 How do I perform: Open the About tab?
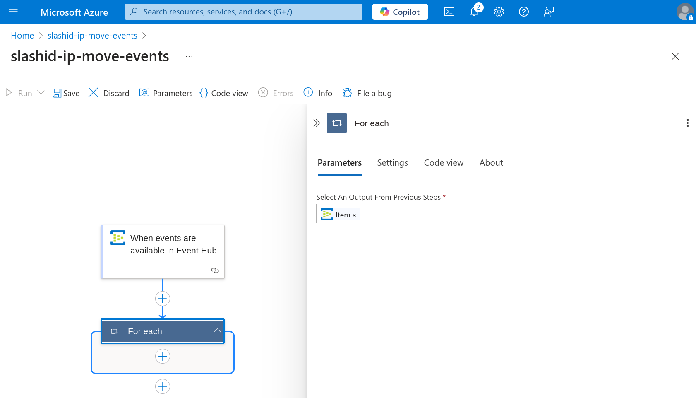[x=491, y=163]
